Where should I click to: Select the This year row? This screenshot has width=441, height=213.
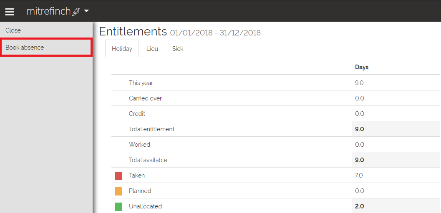point(141,83)
